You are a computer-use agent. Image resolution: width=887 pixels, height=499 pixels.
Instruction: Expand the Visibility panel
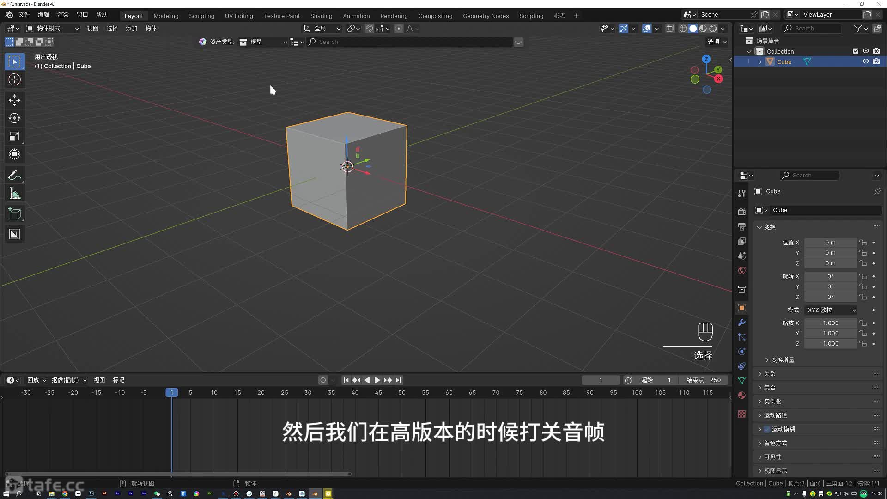coord(769,457)
